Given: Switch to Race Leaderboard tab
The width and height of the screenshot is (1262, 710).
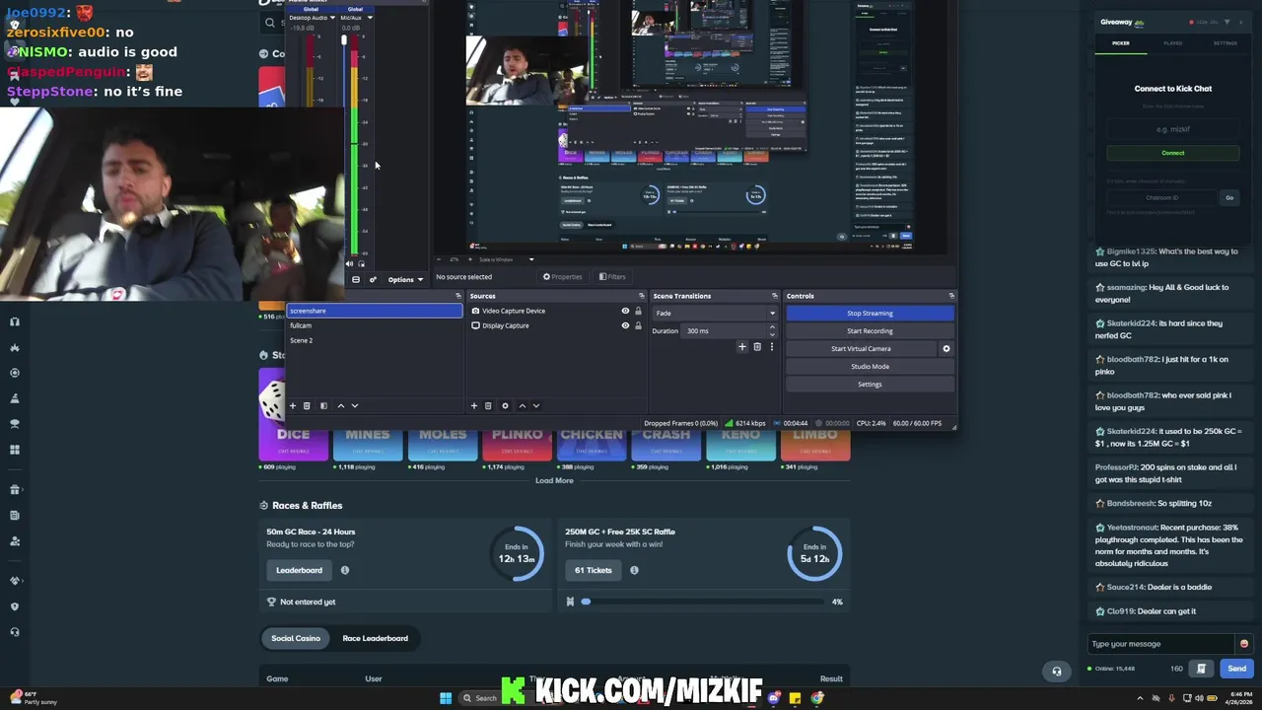Looking at the screenshot, I should point(375,638).
